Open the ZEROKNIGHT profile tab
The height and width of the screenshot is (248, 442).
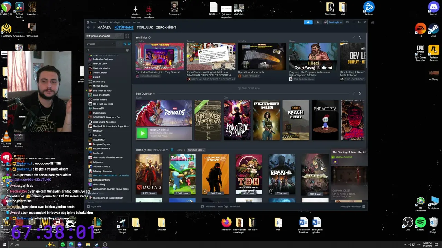(166, 27)
